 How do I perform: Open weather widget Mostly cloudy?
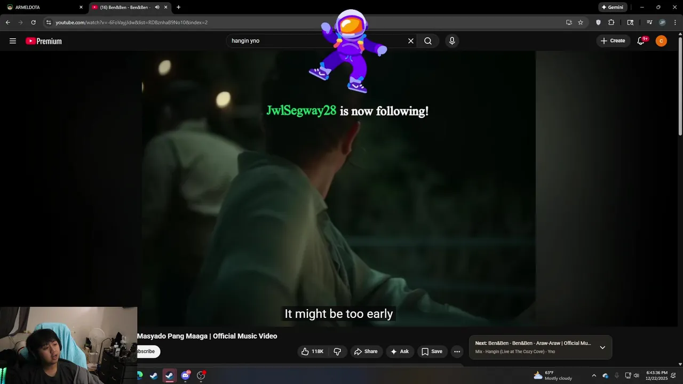tap(553, 375)
